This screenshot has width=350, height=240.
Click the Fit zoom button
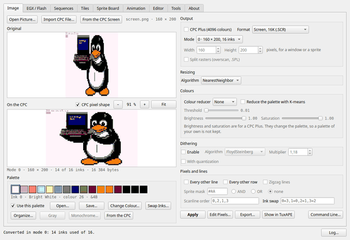point(164,104)
